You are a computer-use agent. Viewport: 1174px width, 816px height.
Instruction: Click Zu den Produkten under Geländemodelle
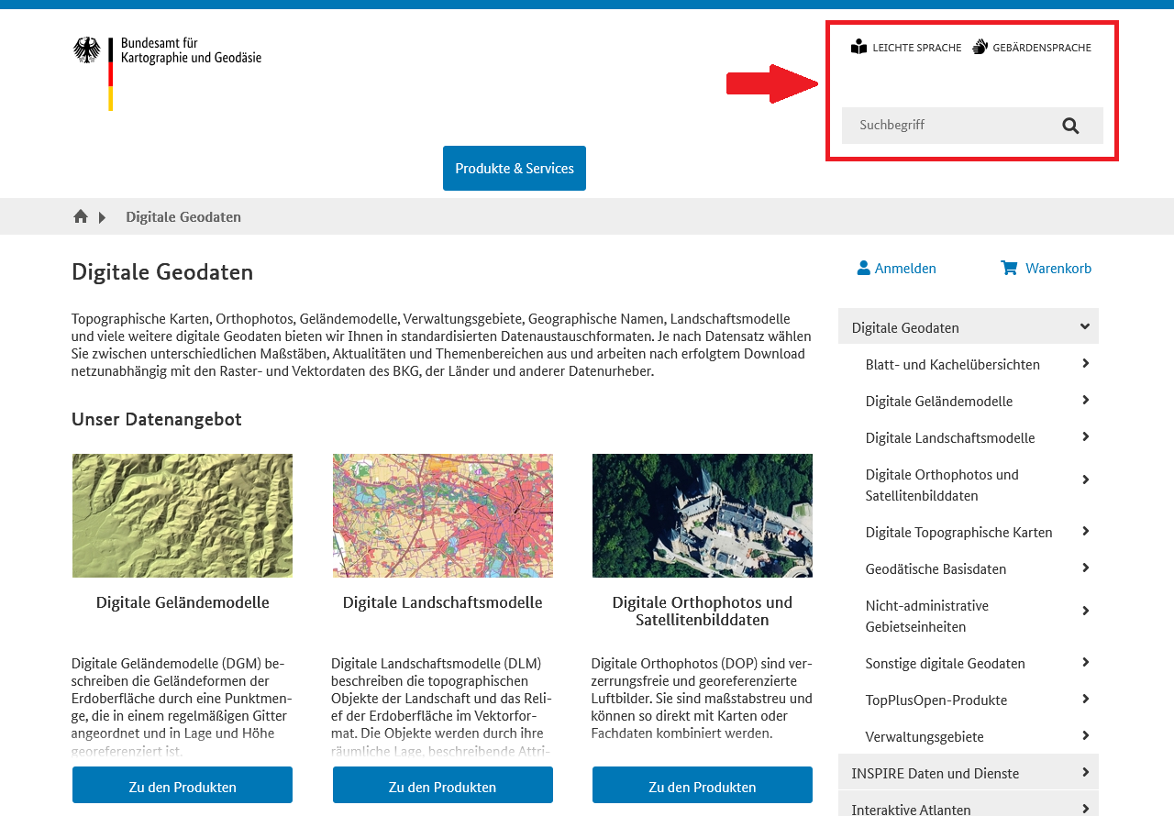click(x=183, y=786)
